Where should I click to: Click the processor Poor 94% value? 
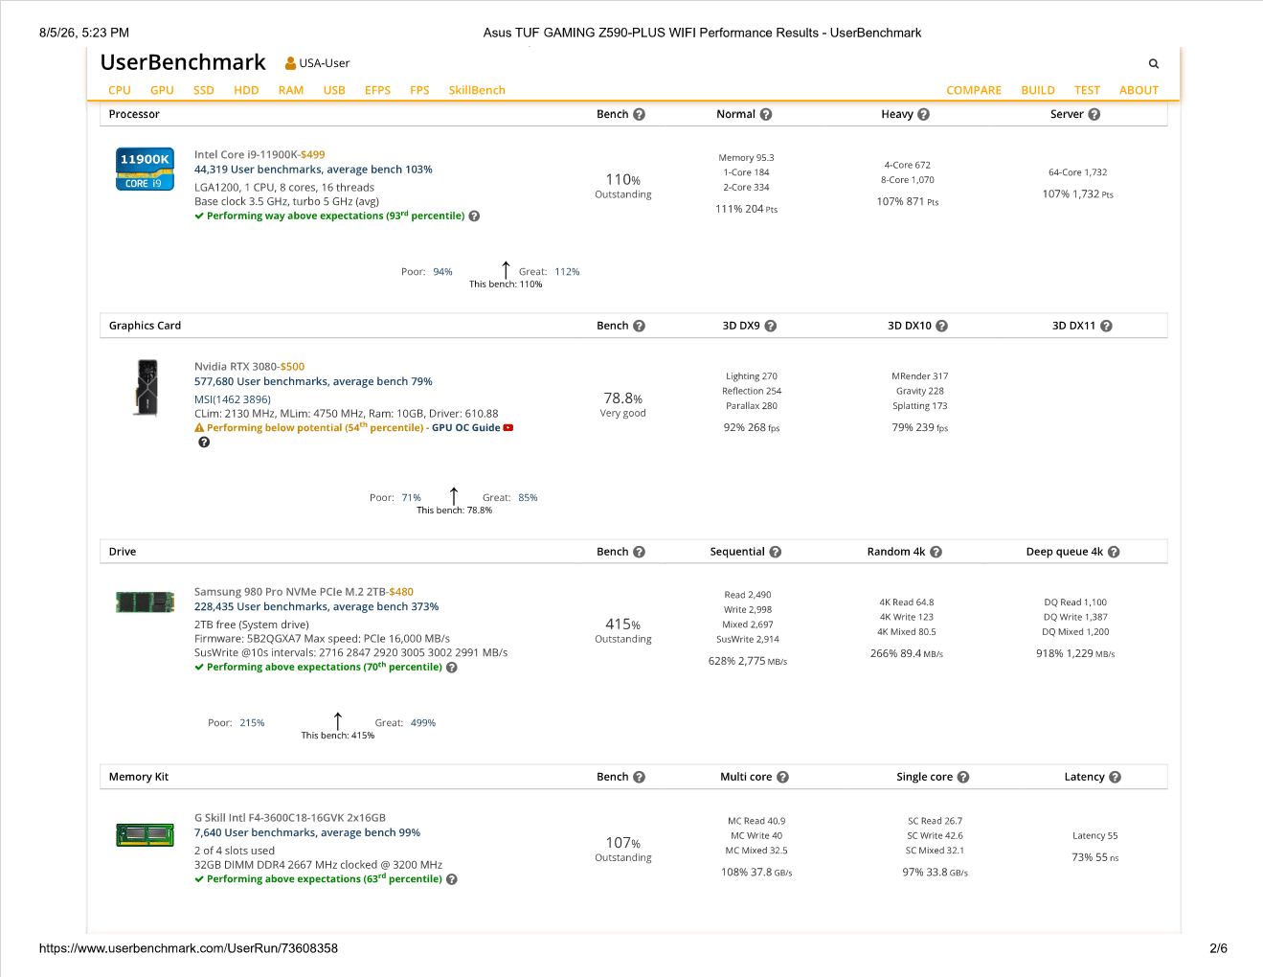pos(442,272)
